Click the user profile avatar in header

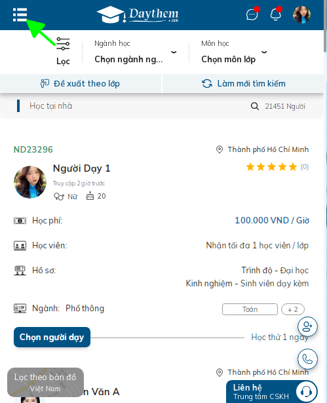click(x=301, y=14)
